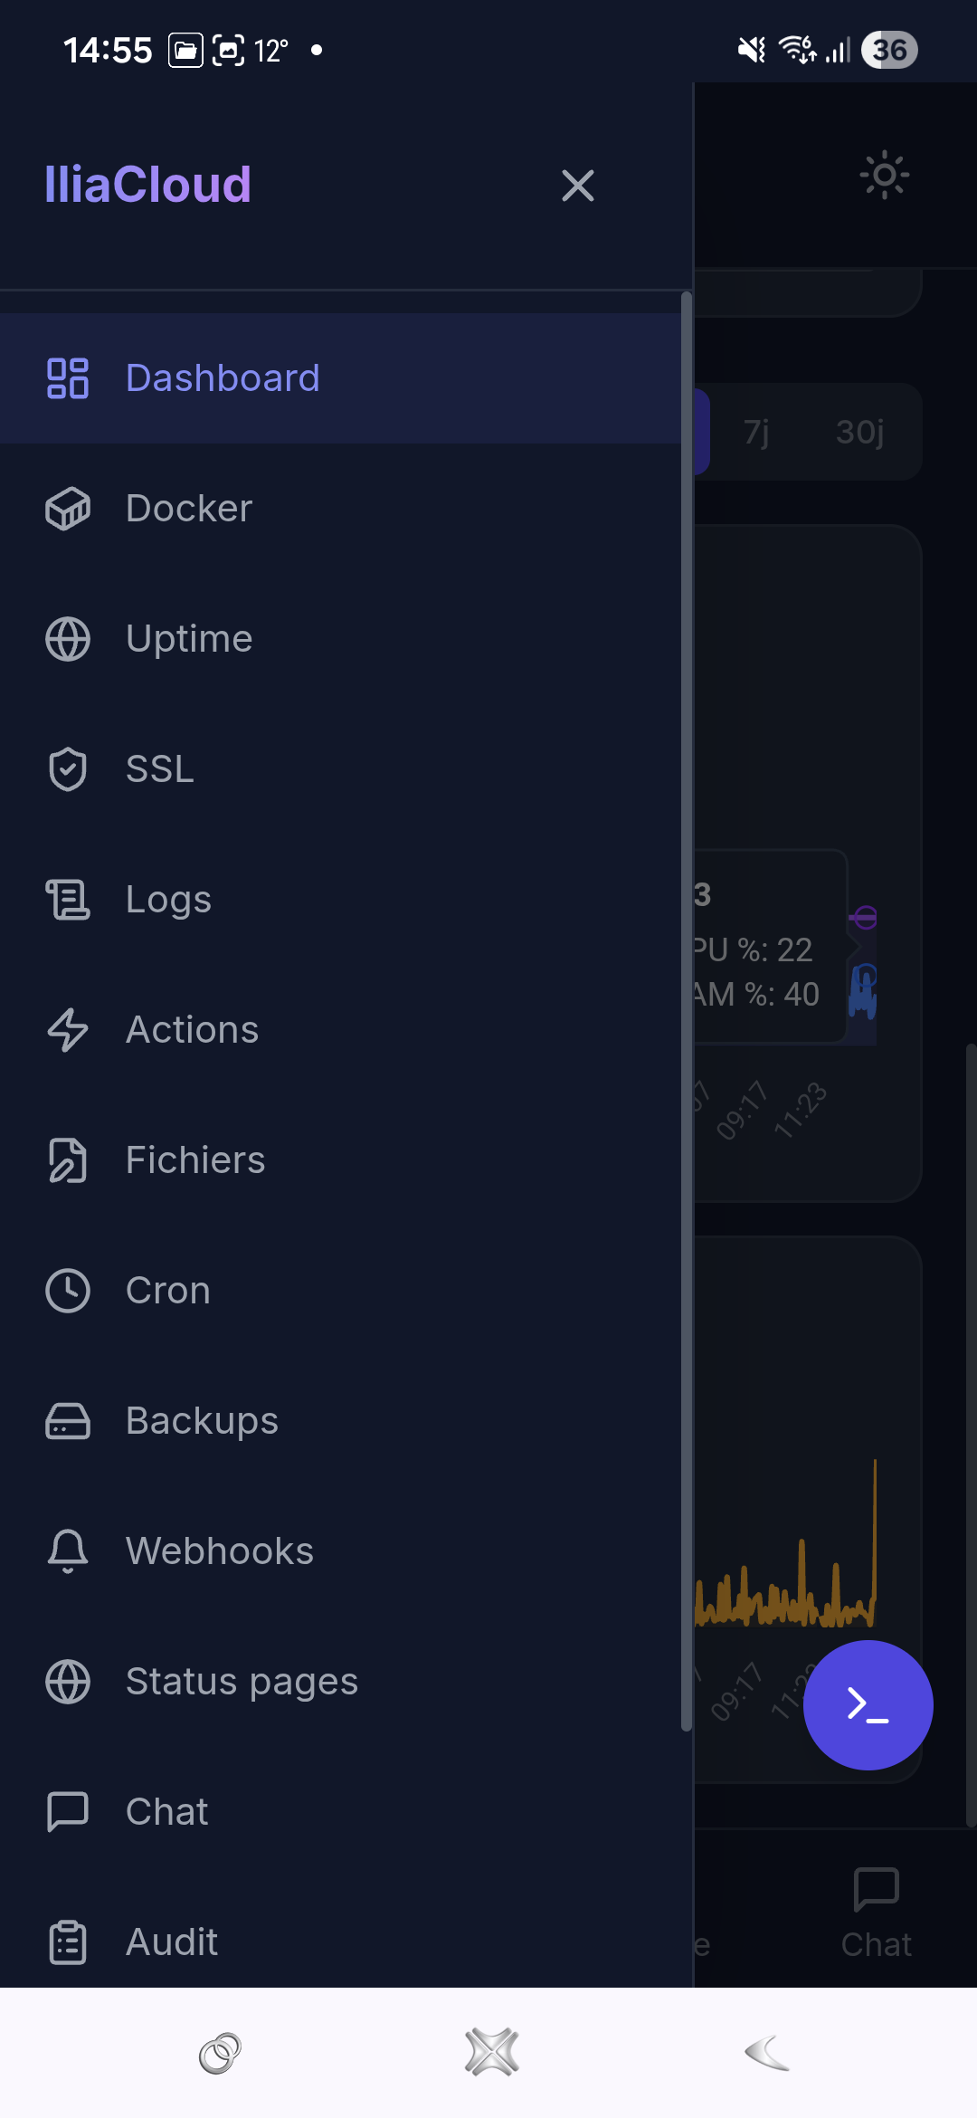This screenshot has width=977, height=2118.
Task: Open Status pages menu entry
Action: [340, 1682]
